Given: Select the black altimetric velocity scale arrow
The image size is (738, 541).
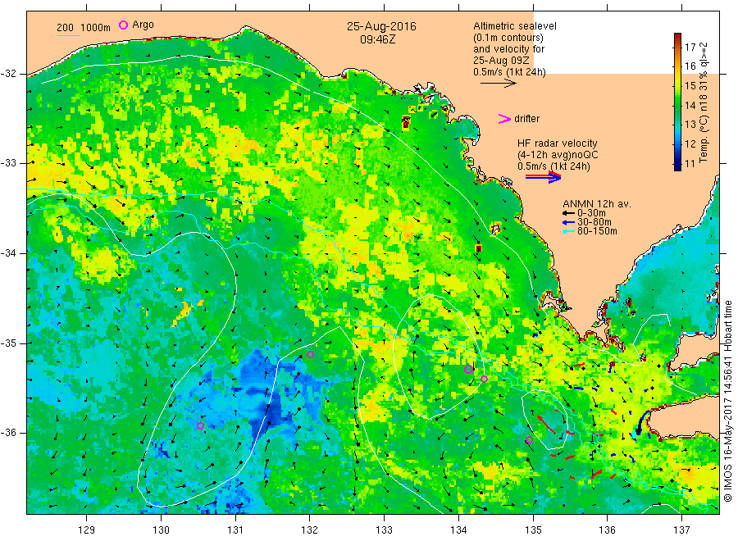Looking at the screenshot, I should point(498,84).
